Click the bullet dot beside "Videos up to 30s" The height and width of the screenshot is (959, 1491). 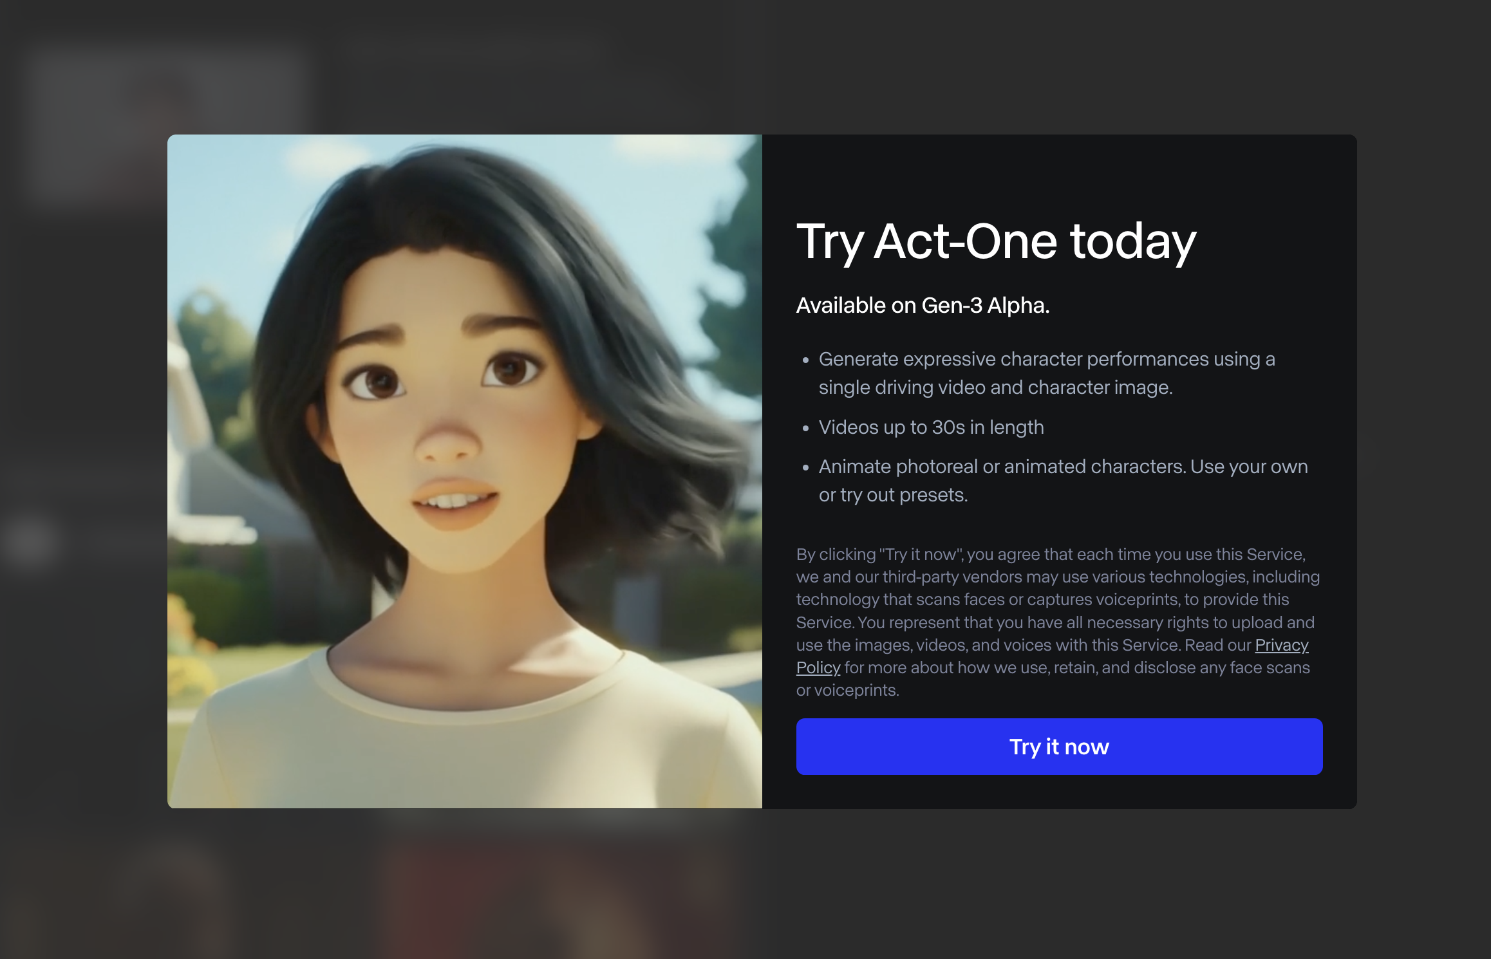(x=805, y=428)
